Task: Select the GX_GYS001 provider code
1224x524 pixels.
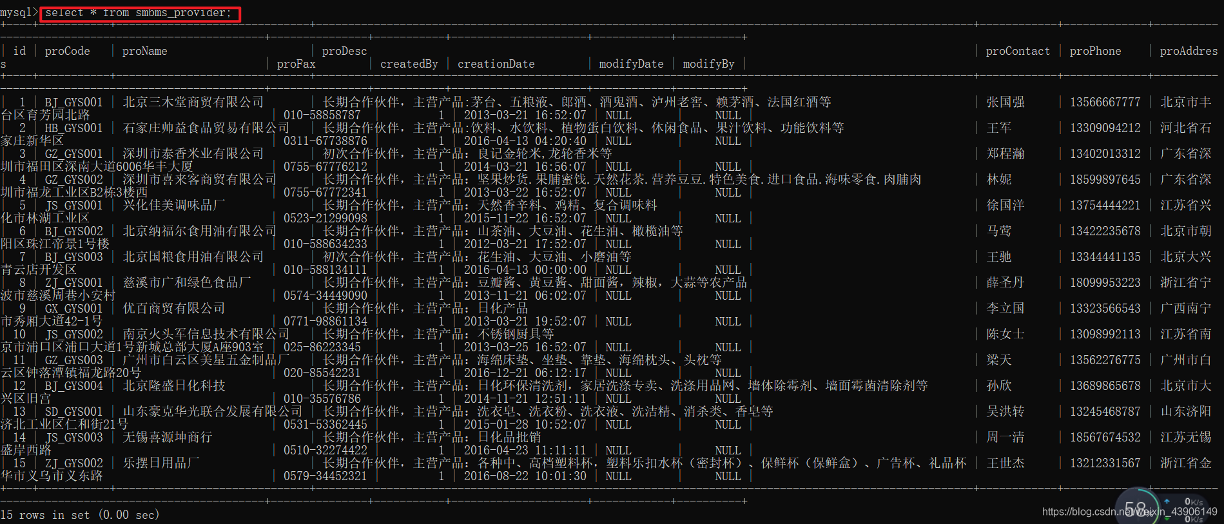Action: 73,309
